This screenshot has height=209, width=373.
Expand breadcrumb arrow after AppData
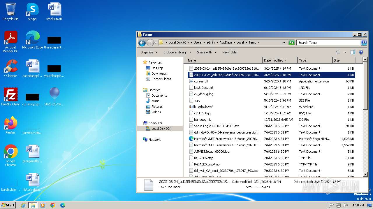234,42
